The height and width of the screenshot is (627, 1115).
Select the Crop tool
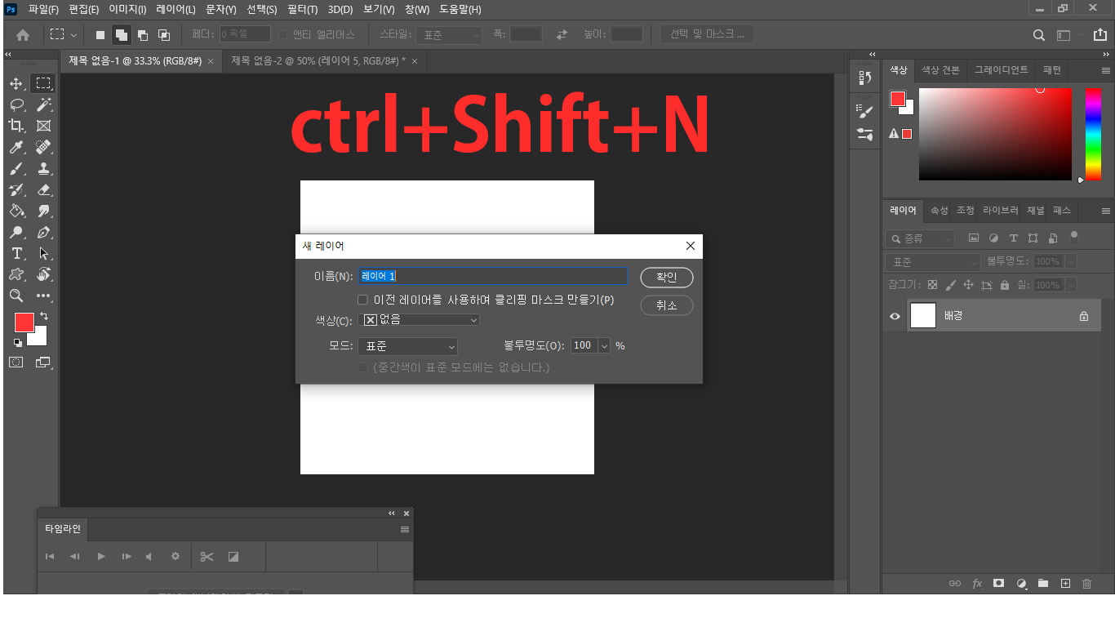(16, 126)
